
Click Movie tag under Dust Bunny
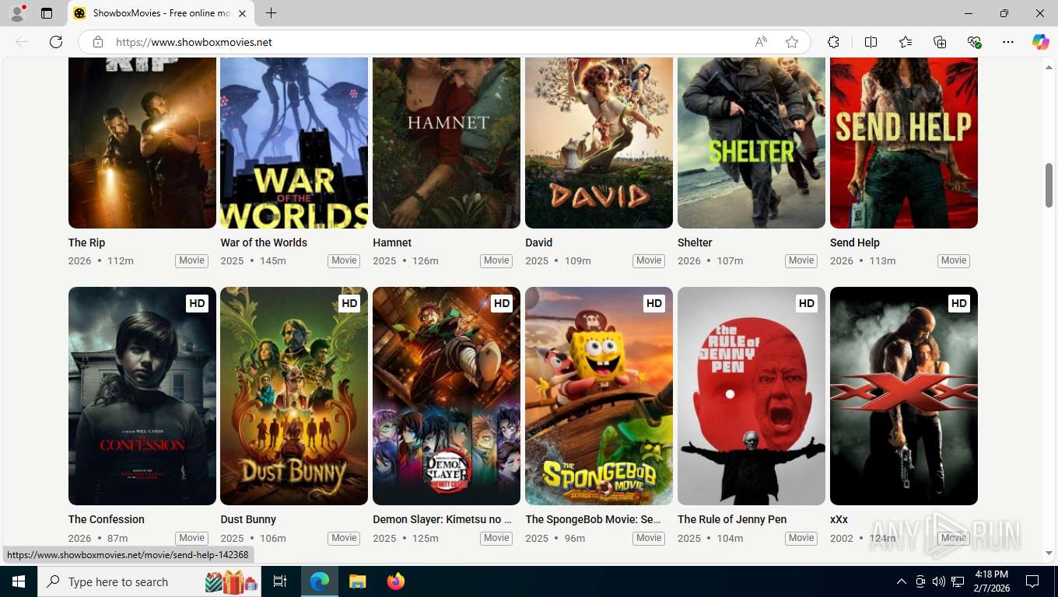click(x=344, y=538)
